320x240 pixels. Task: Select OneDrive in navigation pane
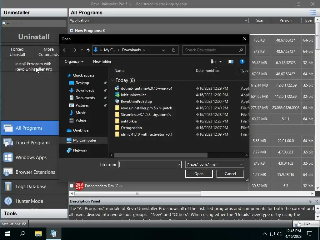click(81, 130)
